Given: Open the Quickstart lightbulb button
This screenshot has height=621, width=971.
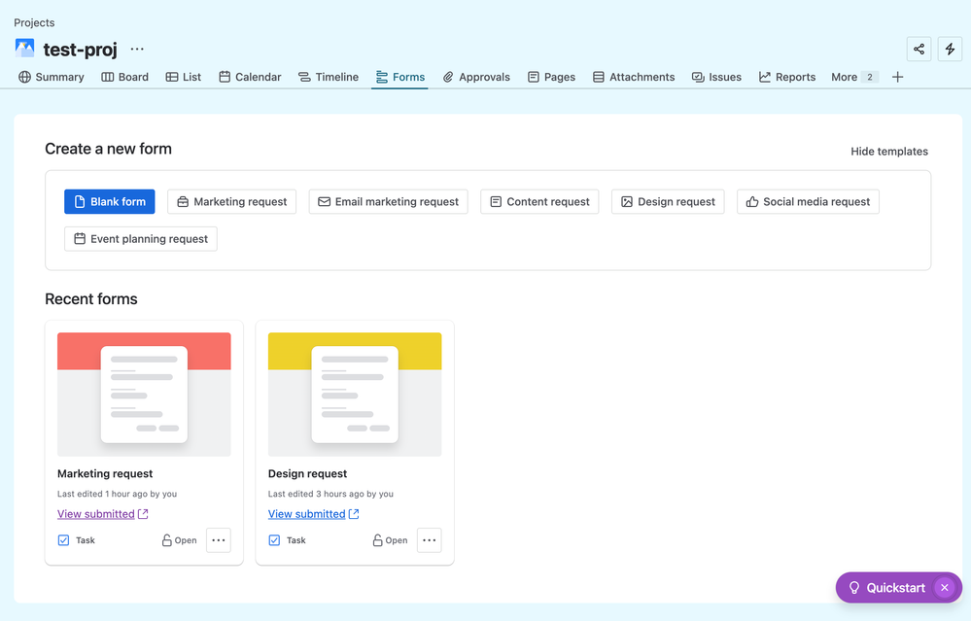Looking at the screenshot, I should tap(886, 588).
